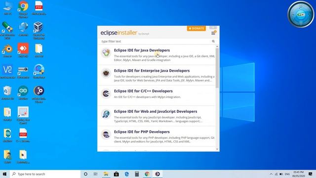Open the This PC desktop icon

[8, 8]
